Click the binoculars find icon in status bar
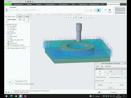 point(99,92)
